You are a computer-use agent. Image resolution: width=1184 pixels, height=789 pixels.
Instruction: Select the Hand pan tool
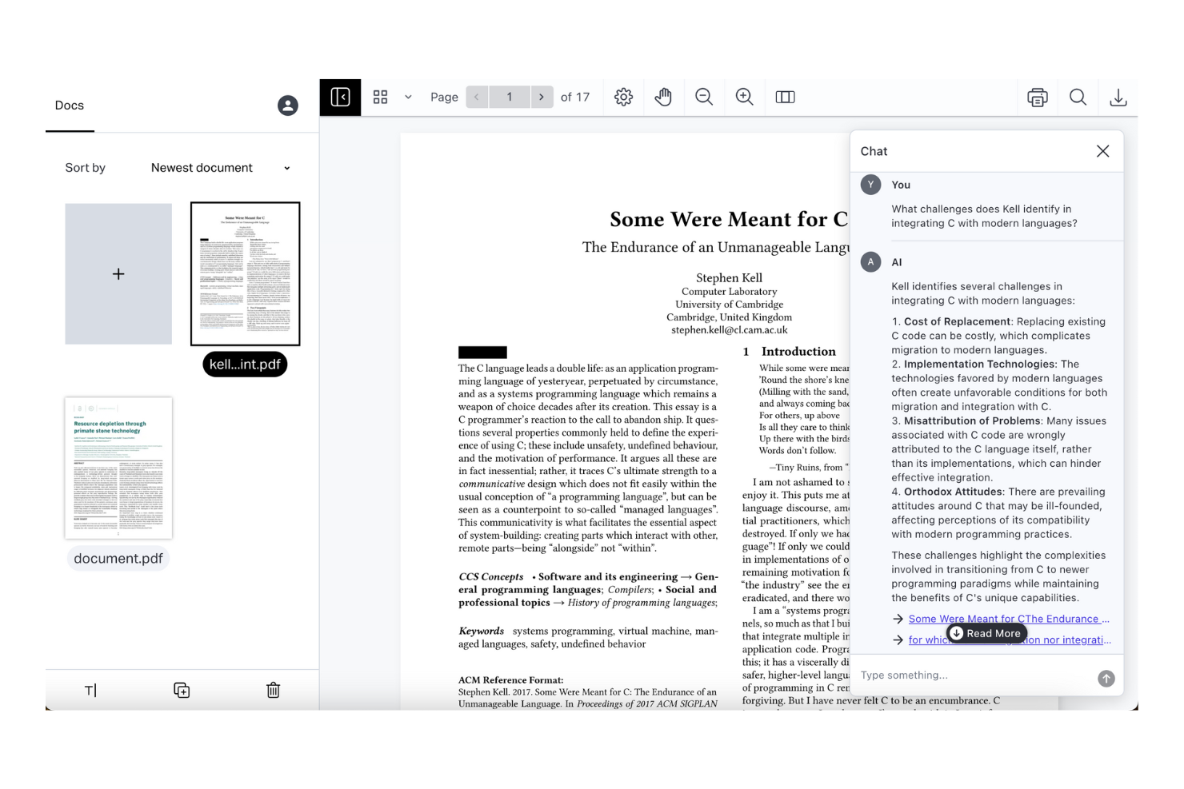[663, 97]
